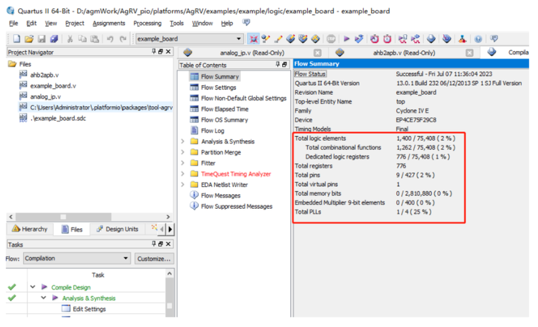Float the Table of Contents panel

pos(285,64)
